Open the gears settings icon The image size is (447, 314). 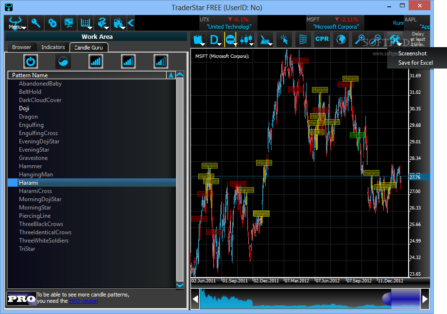[52, 23]
